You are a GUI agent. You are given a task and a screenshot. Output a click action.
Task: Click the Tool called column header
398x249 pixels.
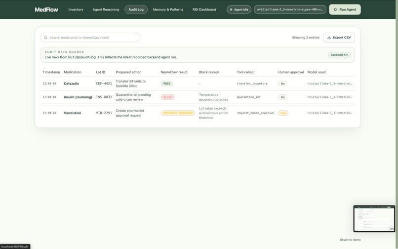[245, 72]
